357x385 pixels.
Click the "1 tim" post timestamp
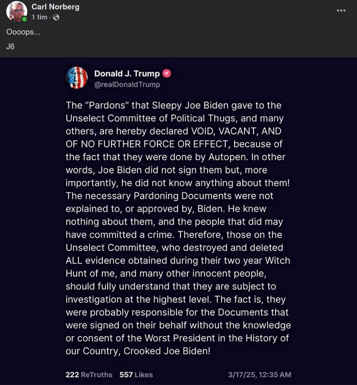point(39,17)
